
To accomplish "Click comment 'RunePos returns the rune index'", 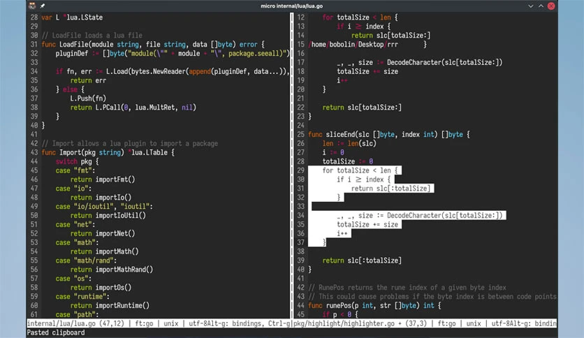I will (407, 288).
